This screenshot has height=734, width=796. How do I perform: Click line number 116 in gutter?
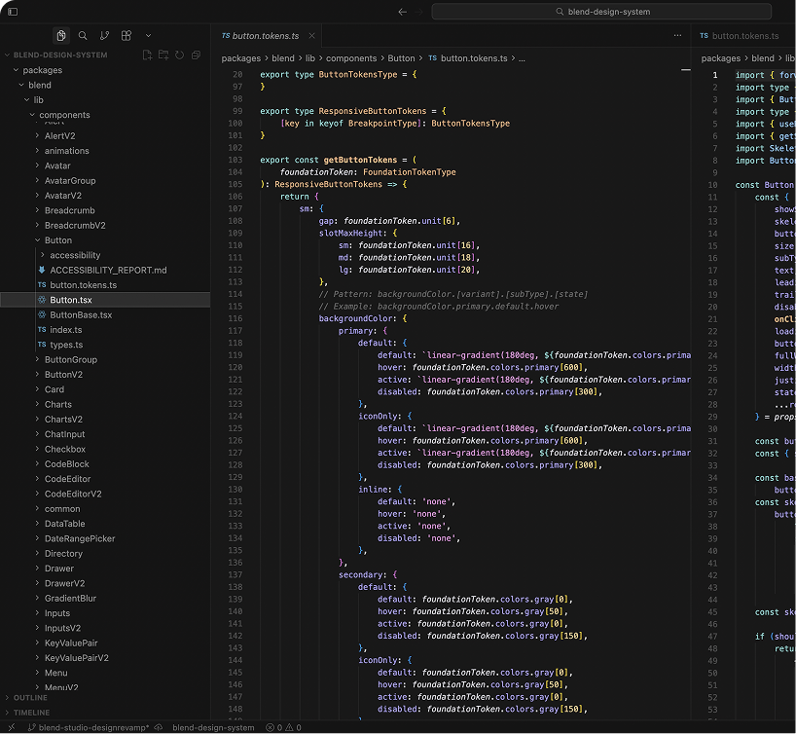point(235,318)
